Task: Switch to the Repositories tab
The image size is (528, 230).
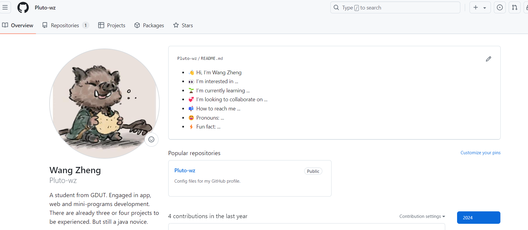Action: (x=65, y=25)
